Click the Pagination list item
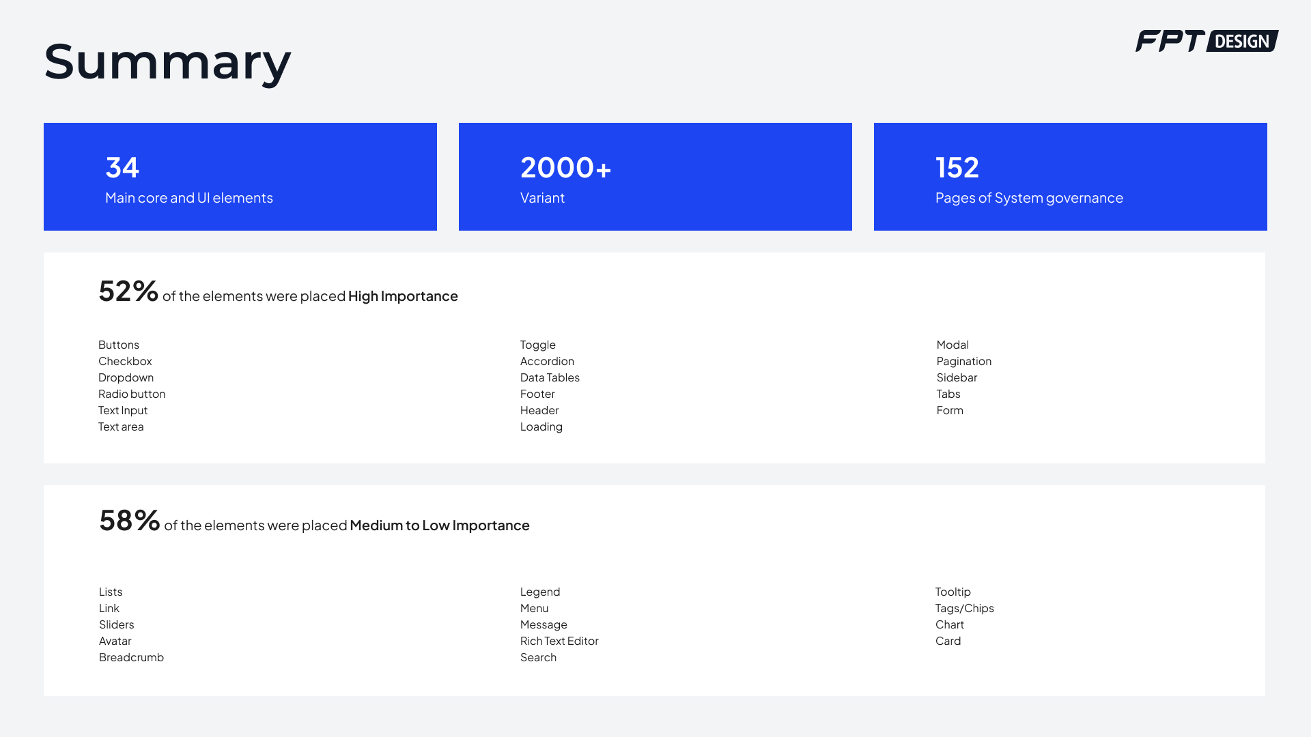Screen dimensions: 1311x737 pyautogui.click(x=963, y=361)
